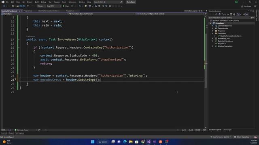Click the main Search (Ctrl+Q) box
259x145 pixels.
click(x=108, y=2)
